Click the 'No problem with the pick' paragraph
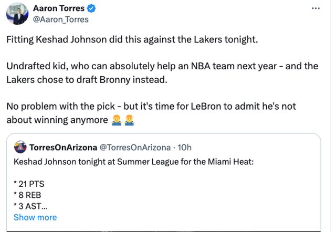Viewport: 336px width, 232px height. [x=151, y=106]
